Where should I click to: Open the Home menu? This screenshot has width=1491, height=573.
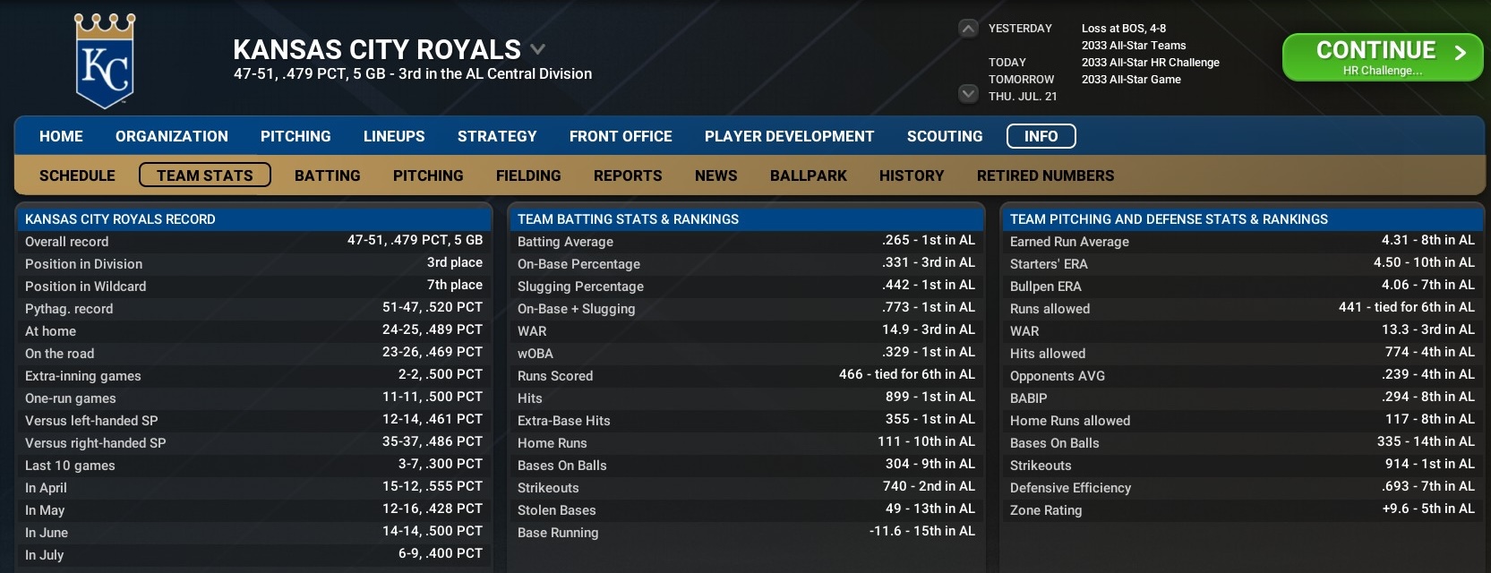(x=61, y=136)
